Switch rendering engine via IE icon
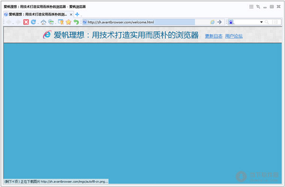This screenshot has width=285, height=187. click(212, 22)
